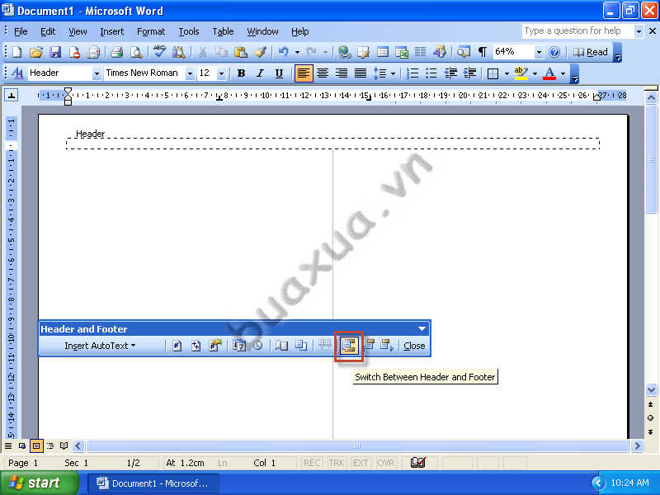Screen dimensions: 660x495
Task: Click the Copy icon
Action: 221,52
